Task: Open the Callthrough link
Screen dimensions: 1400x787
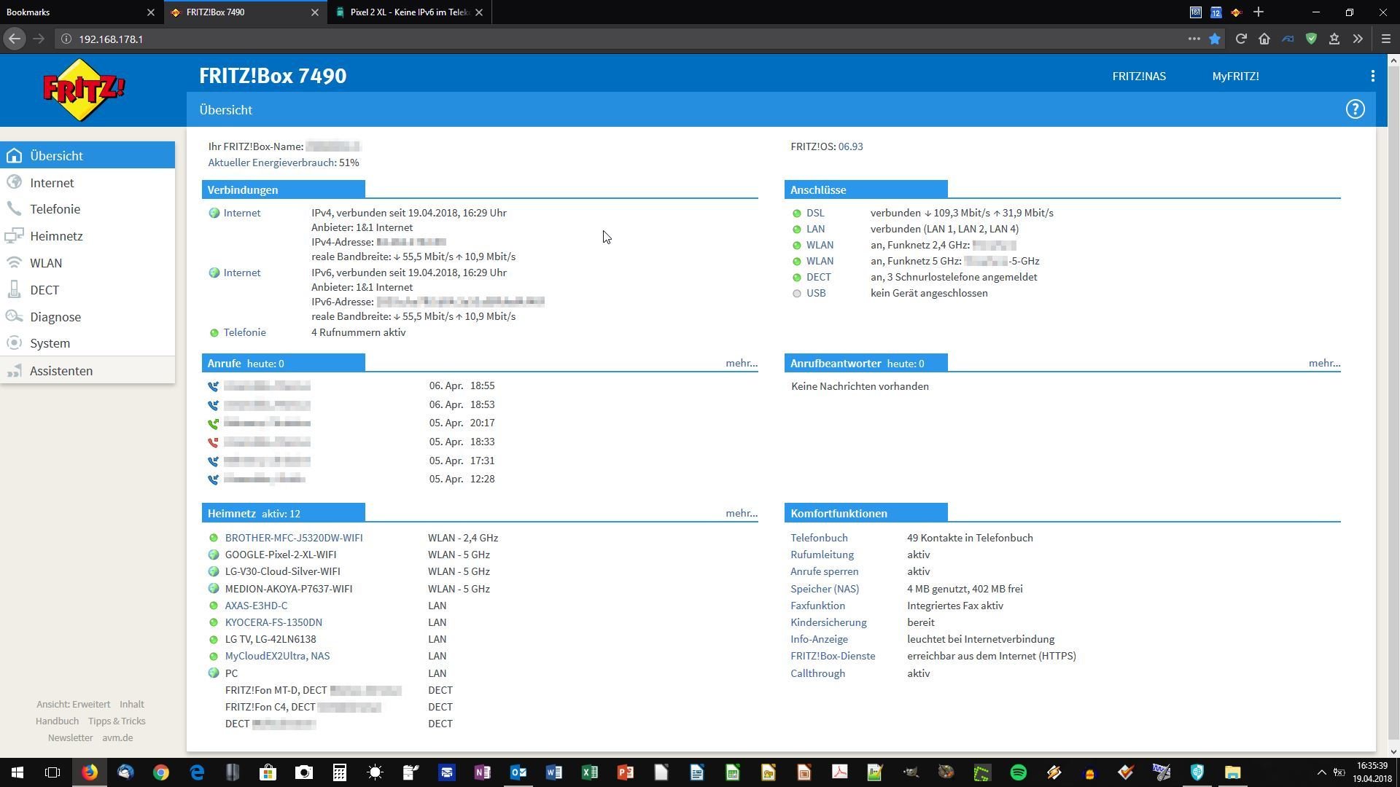Action: click(x=817, y=673)
